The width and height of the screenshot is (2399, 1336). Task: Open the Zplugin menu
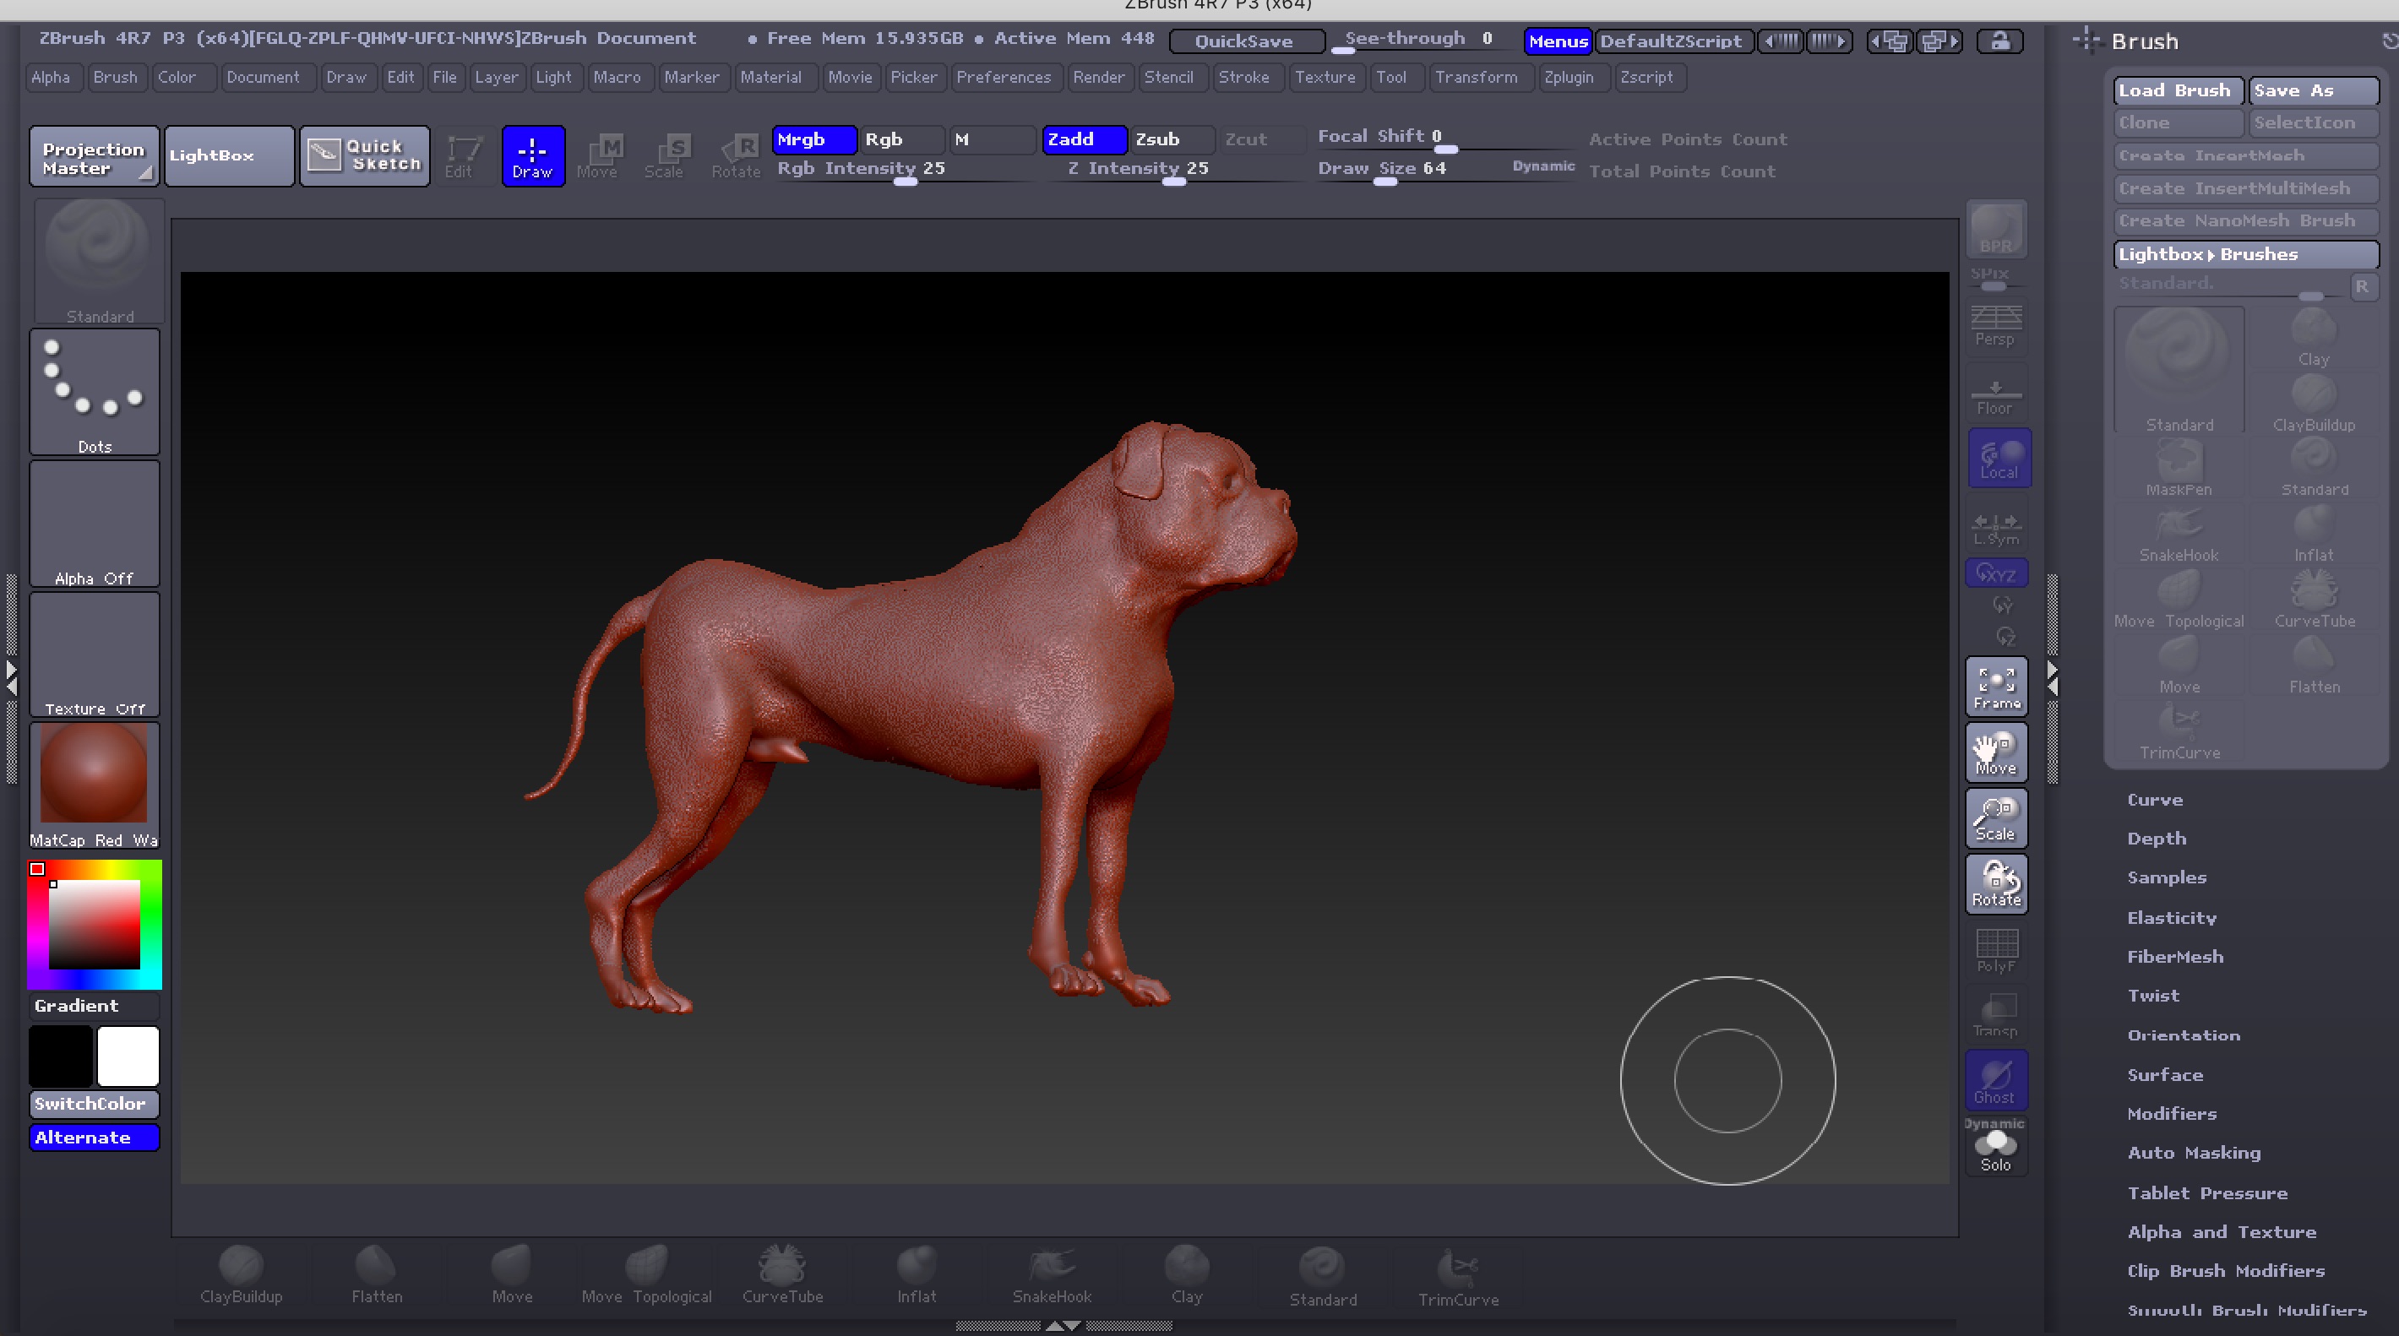click(x=1569, y=78)
